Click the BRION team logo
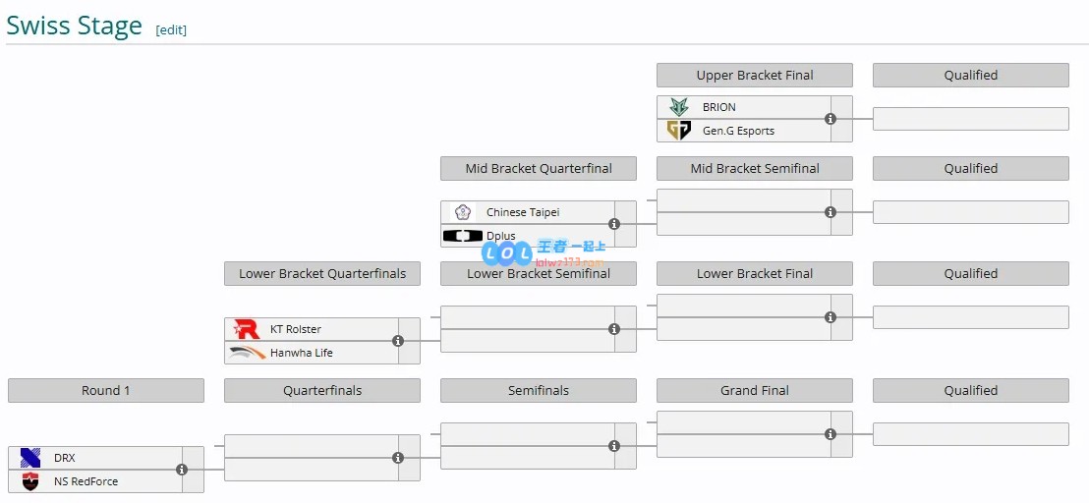The width and height of the screenshot is (1089, 503). pos(678,107)
